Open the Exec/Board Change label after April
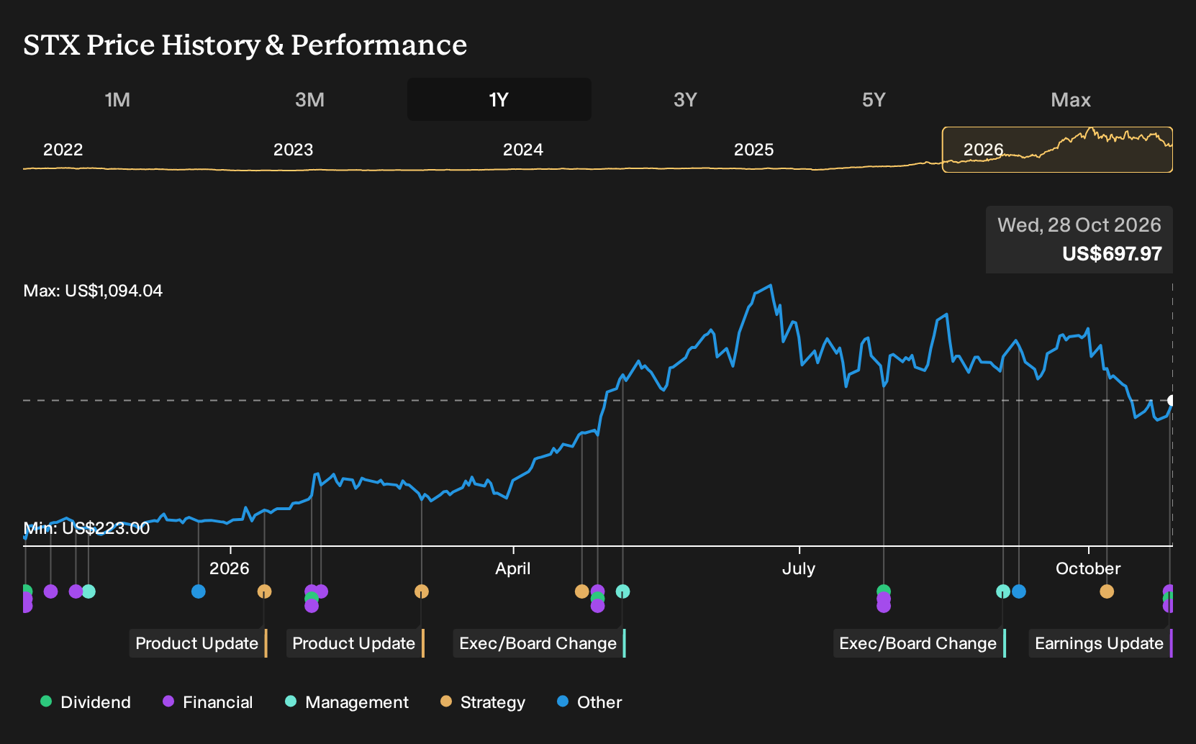The width and height of the screenshot is (1196, 744). coord(539,643)
